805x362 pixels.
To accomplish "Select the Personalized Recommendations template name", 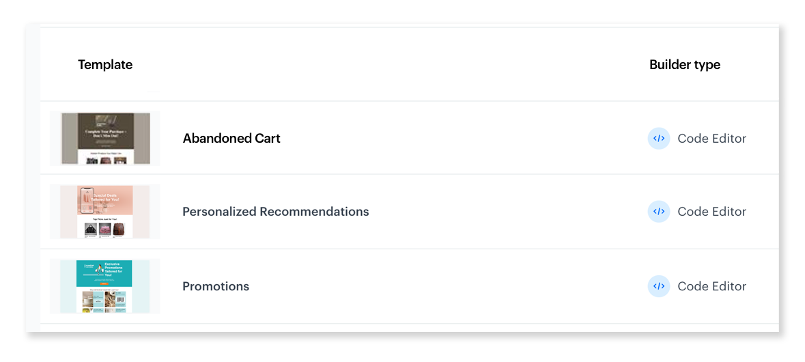I will click(x=275, y=212).
